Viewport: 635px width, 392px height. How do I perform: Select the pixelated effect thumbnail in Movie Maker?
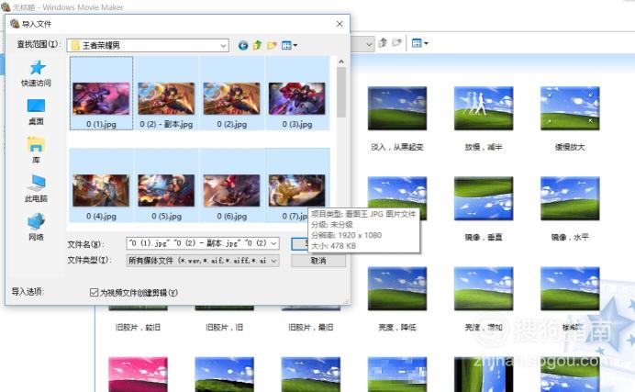click(396, 375)
